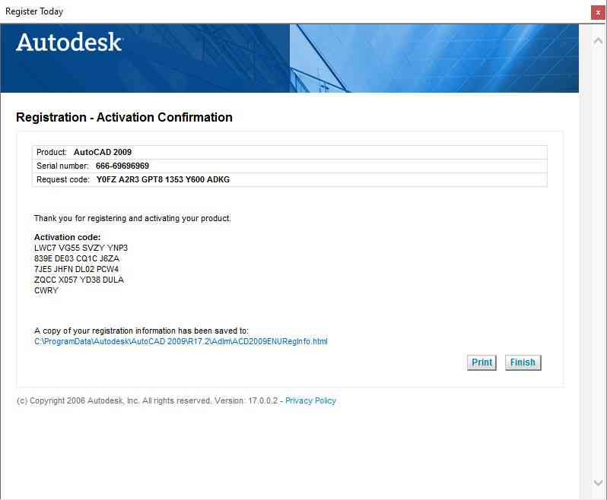Close the Register Today window
607x500 pixels.
598,12
